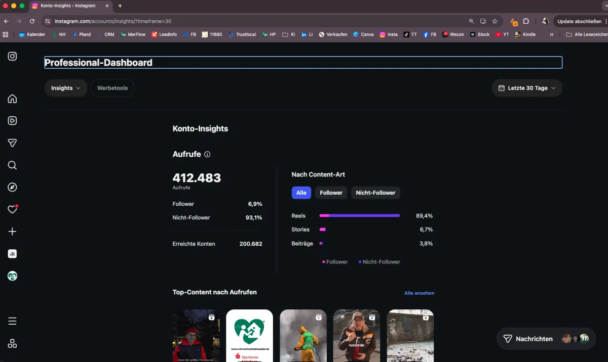Open thumbnail of man with cap
The width and height of the screenshot is (608, 362).
[x=357, y=336]
